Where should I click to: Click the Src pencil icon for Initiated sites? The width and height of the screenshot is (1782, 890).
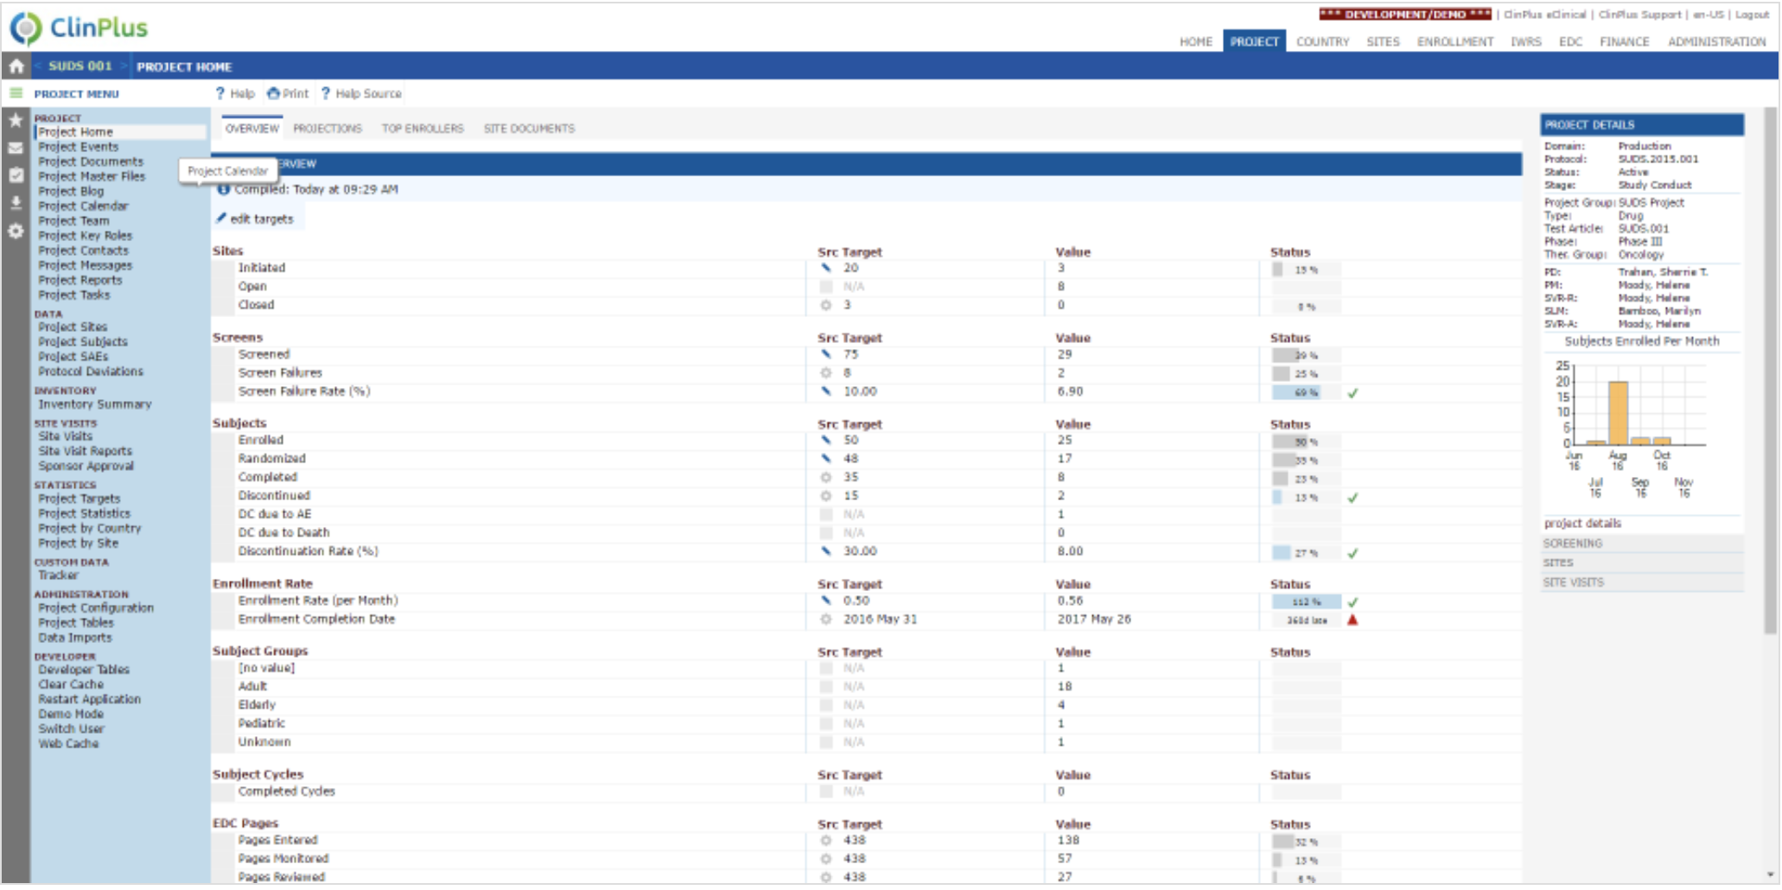826,268
